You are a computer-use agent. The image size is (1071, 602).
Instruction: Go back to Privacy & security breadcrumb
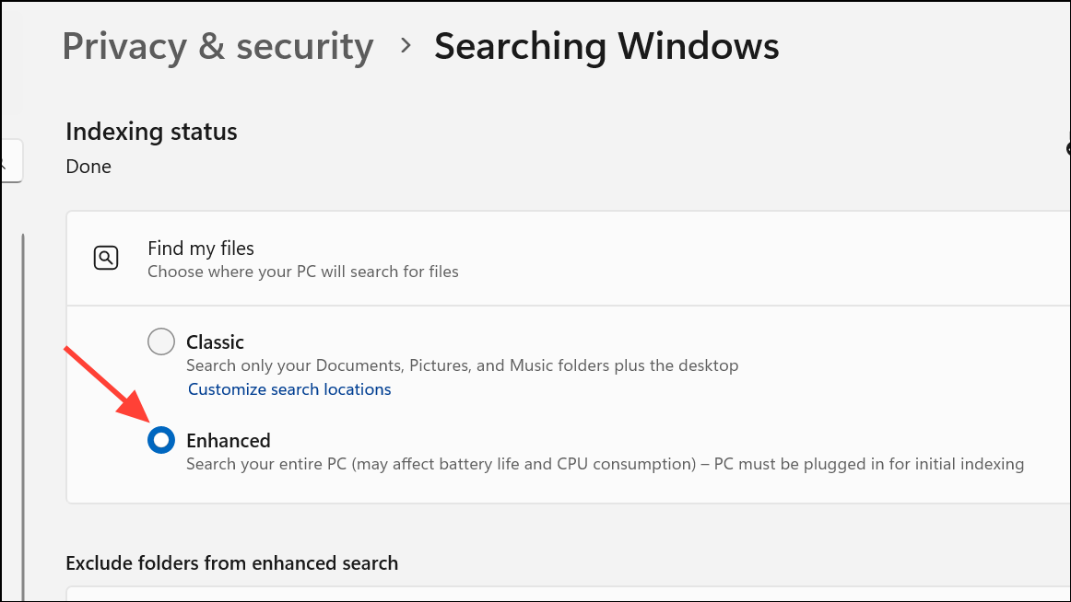click(x=218, y=46)
